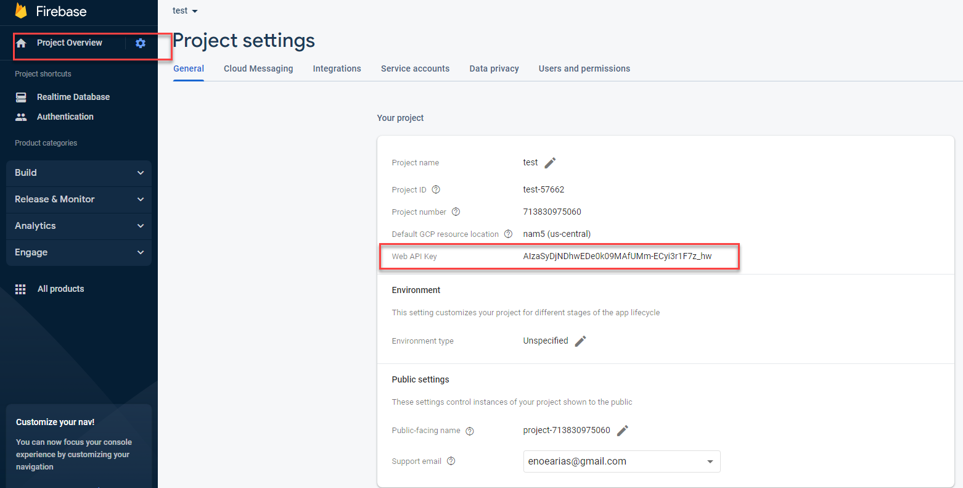Click help icon next to Support email

pyautogui.click(x=451, y=461)
